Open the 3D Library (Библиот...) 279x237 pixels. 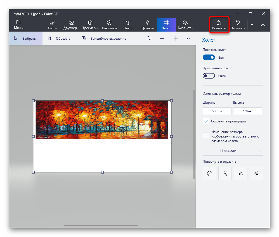185,25
